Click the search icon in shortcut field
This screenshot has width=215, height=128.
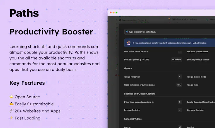point(127,32)
